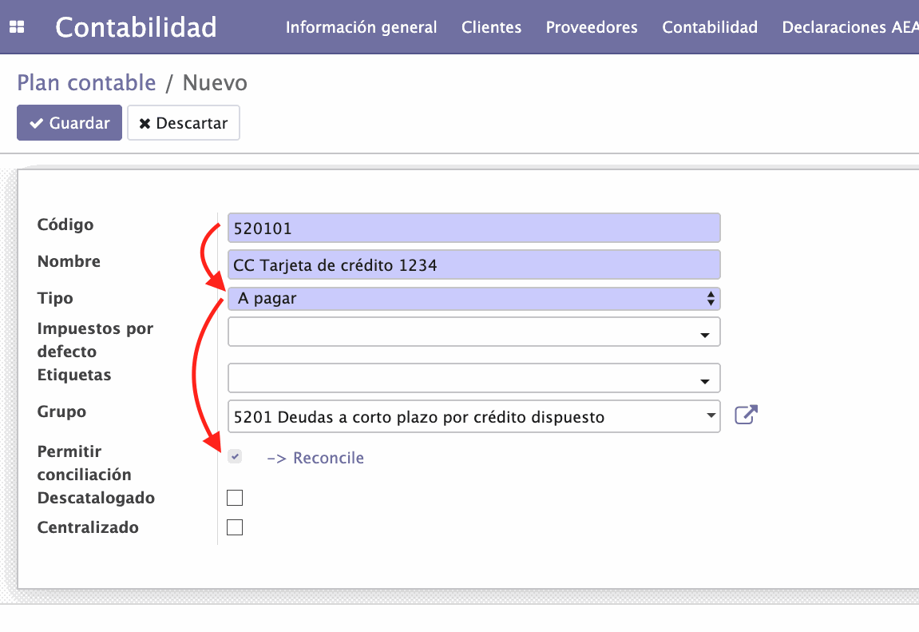919x632 pixels.
Task: Open Declaraciones AEAT menu
Action: [850, 27]
